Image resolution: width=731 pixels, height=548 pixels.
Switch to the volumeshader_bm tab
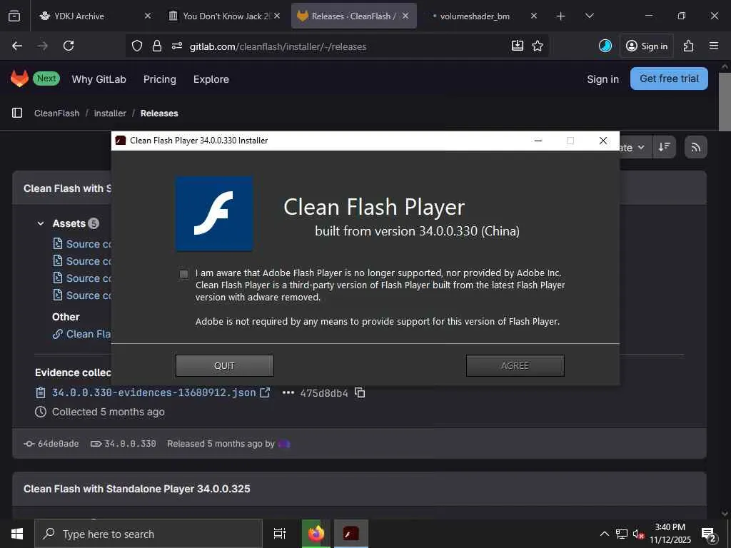(475, 16)
